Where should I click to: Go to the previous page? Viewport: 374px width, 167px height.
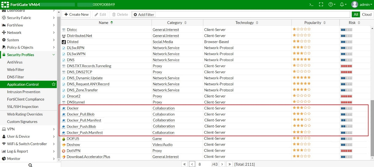tap(192, 164)
